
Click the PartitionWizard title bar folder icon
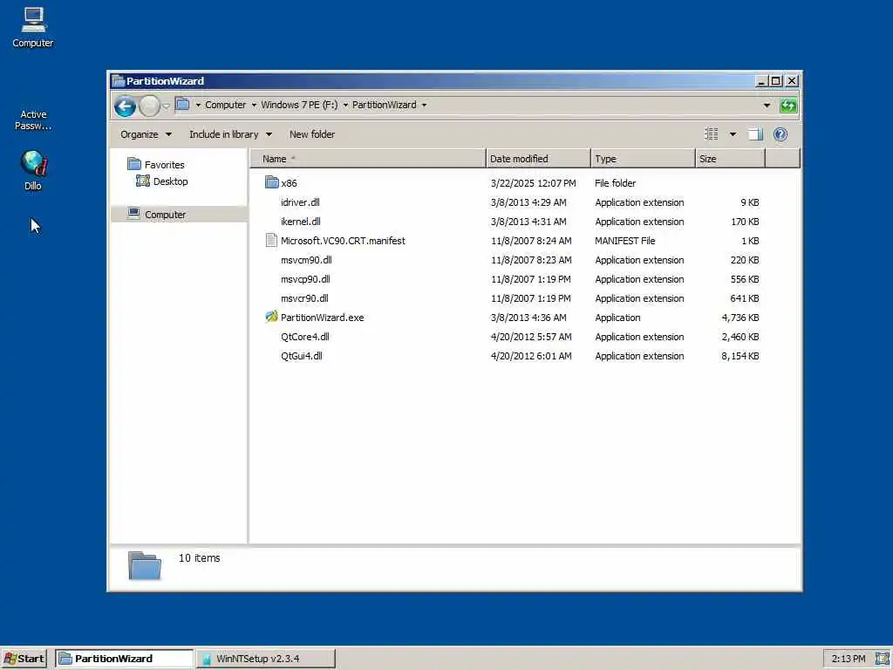pos(119,81)
